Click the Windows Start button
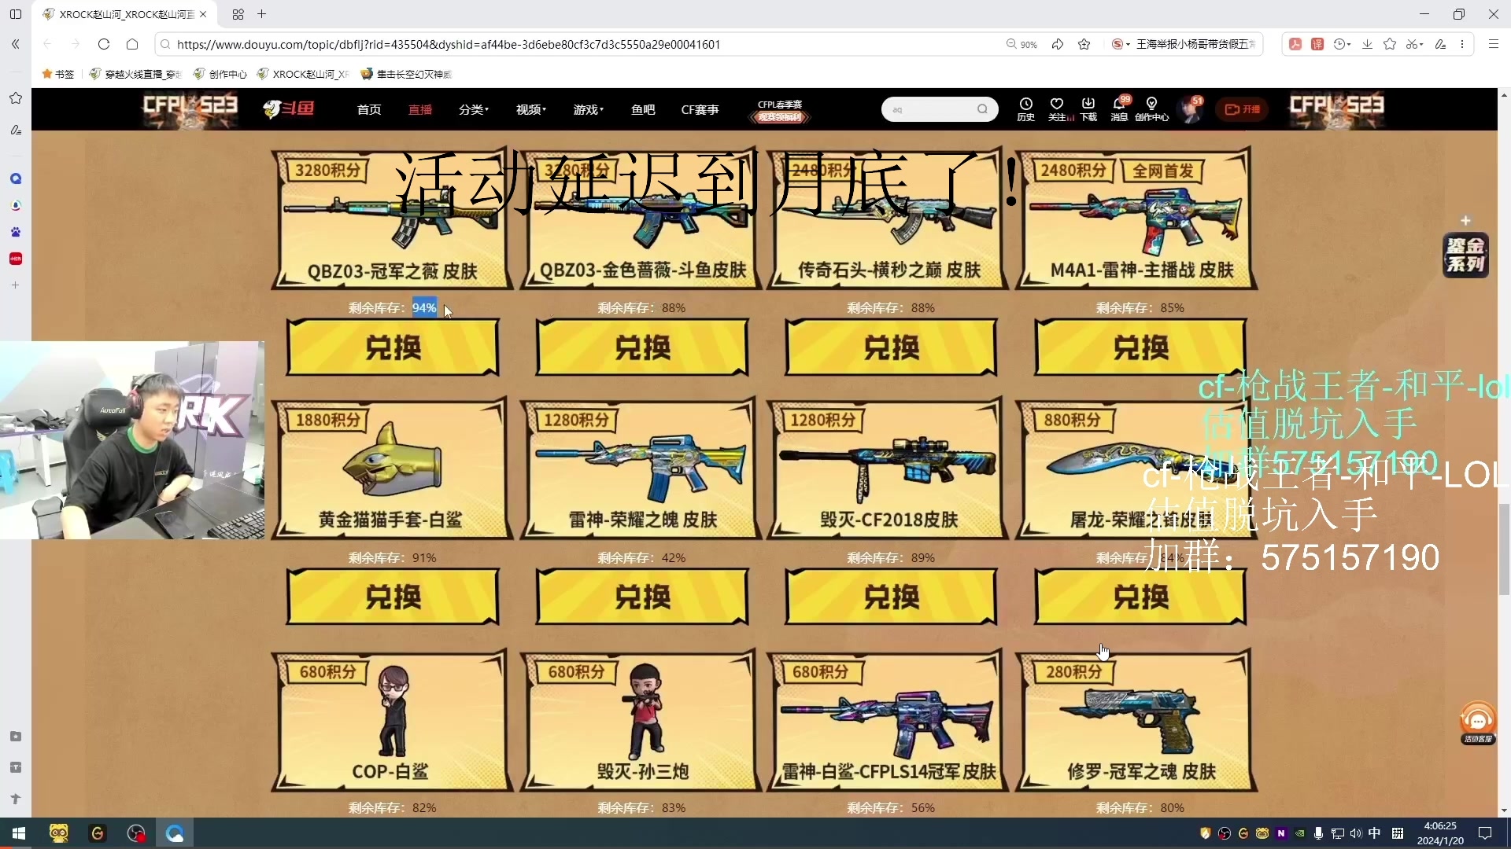This screenshot has width=1511, height=849. [19, 833]
